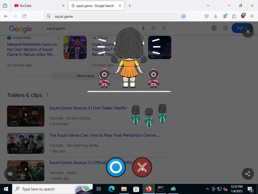Open Google quick settings gear
Viewport: 258px width, 194px height.
coord(214,28)
